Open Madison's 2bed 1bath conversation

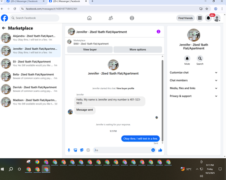click(30, 102)
